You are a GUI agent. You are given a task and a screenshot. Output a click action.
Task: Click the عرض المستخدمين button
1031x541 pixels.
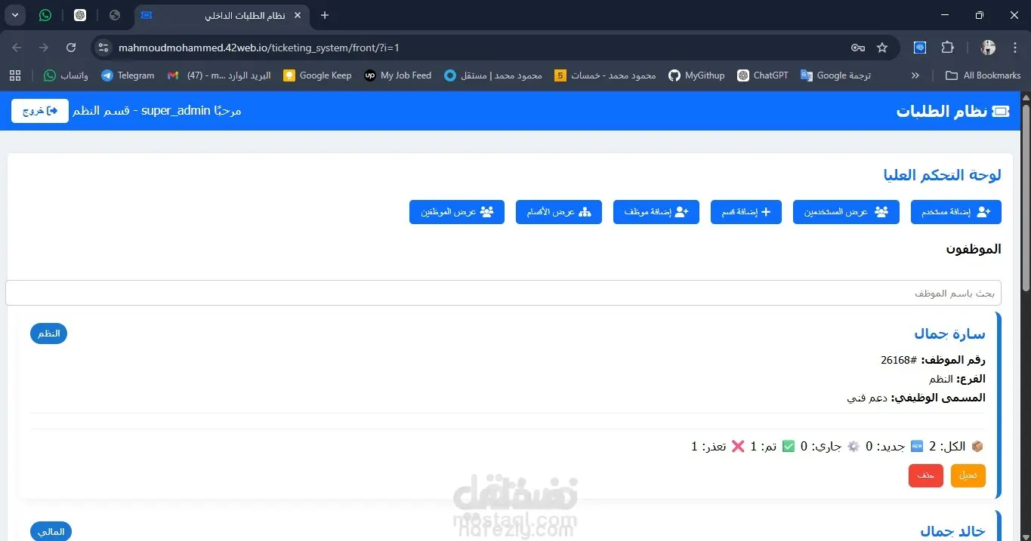846,212
